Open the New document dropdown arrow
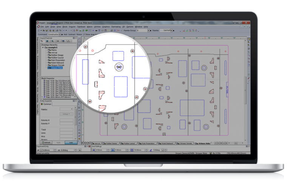 [41, 31]
